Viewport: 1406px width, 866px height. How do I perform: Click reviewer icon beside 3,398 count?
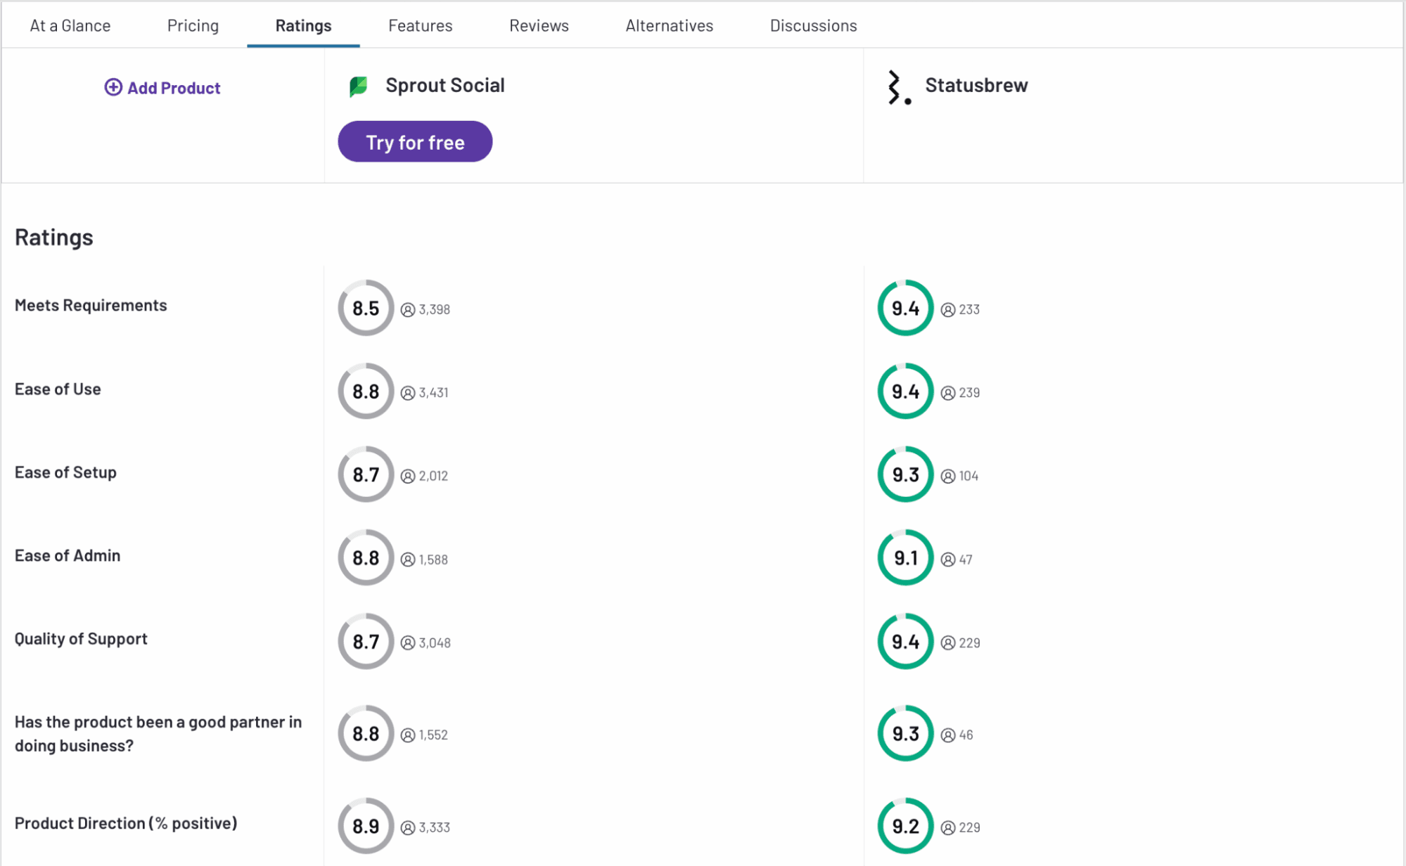click(408, 310)
